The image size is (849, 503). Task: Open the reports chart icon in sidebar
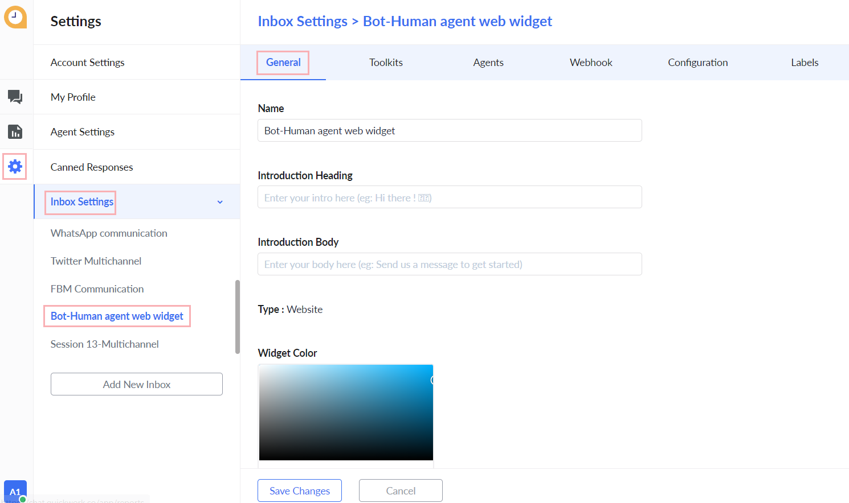(x=15, y=131)
